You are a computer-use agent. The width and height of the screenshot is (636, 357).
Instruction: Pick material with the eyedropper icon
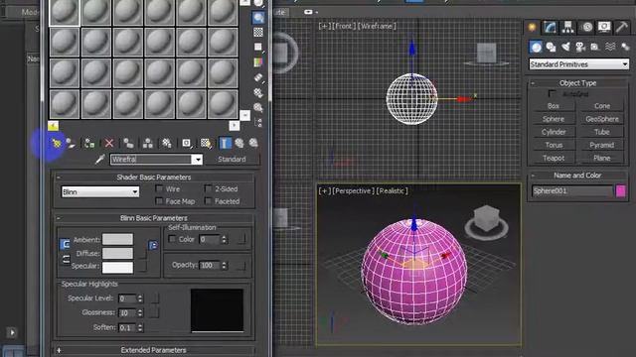(99, 159)
